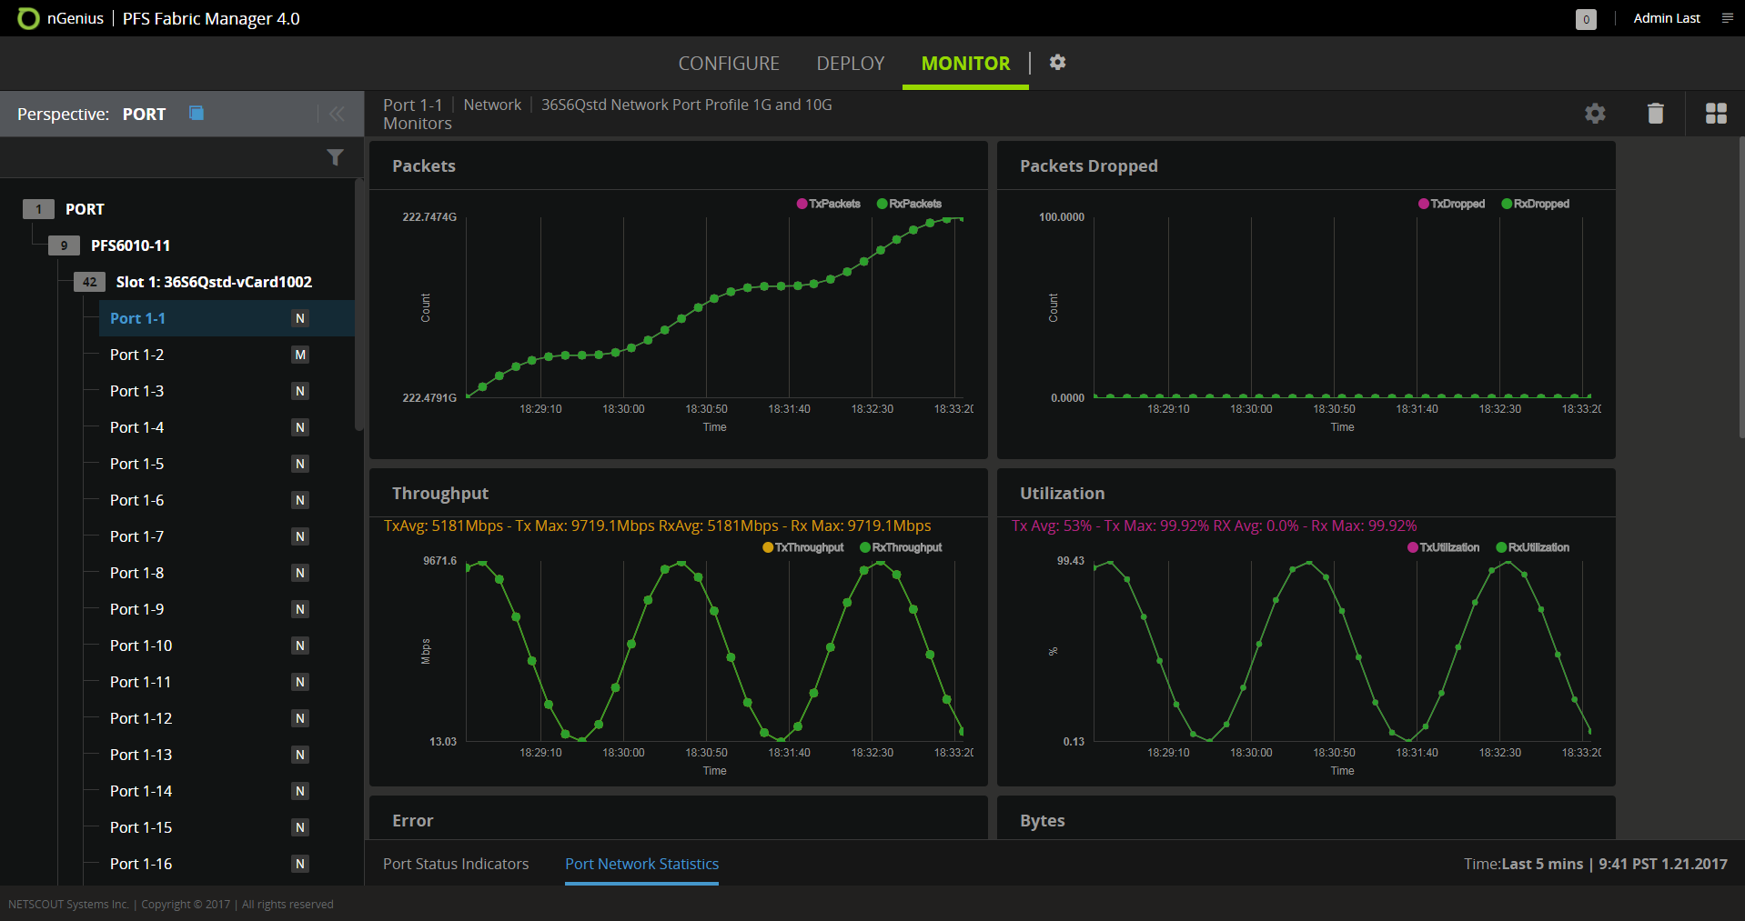Open the notification counter badge
1745x921 pixels.
tap(1586, 19)
